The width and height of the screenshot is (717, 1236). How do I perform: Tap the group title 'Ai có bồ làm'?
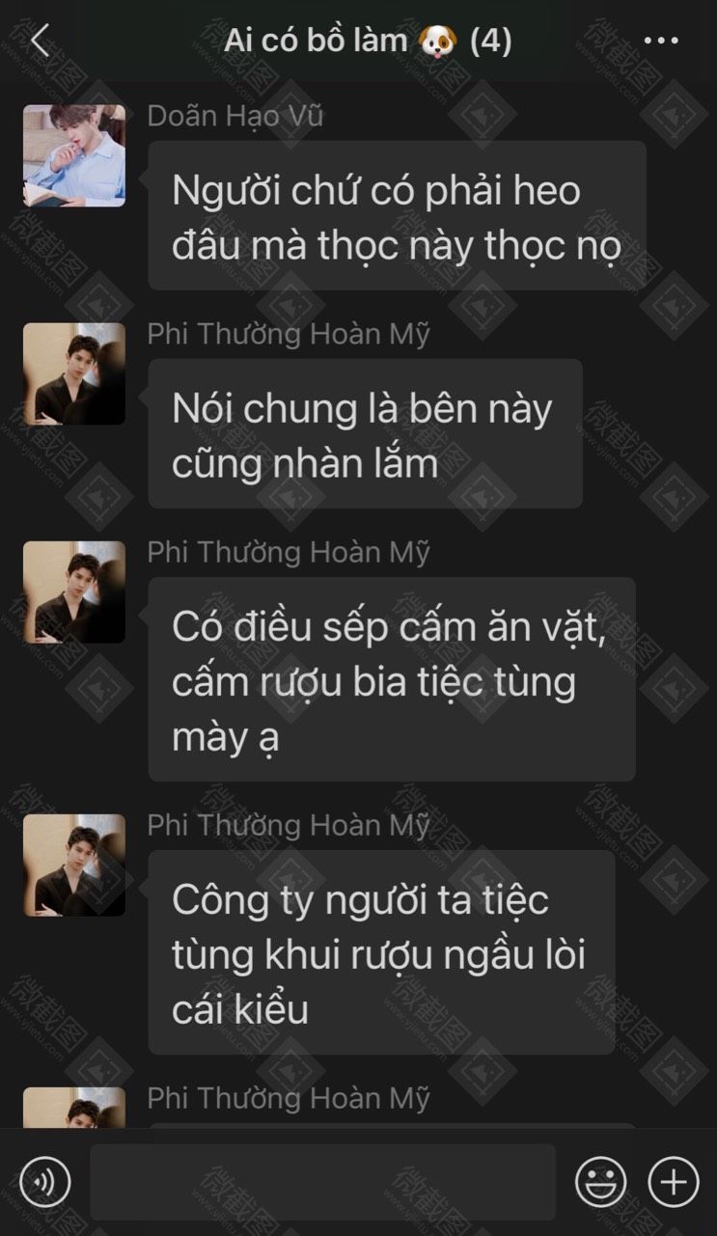316,41
